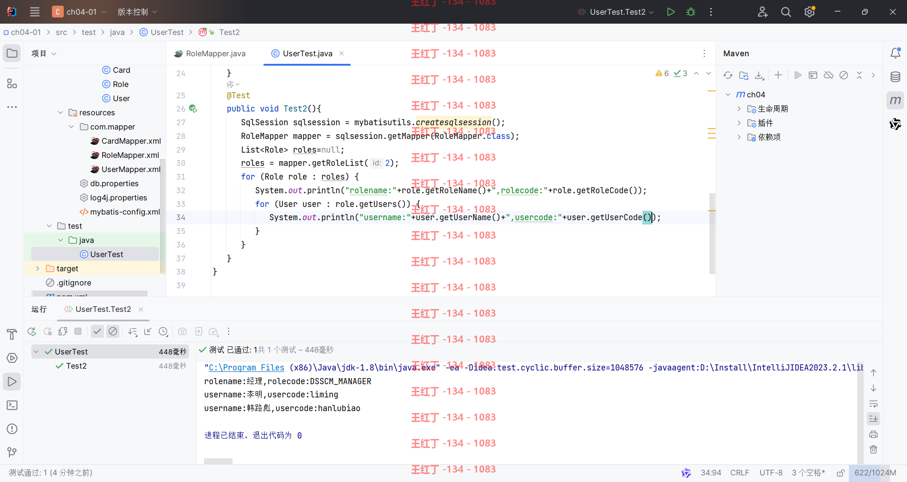The height and width of the screenshot is (482, 907).
Task: Open the Database tool window icon
Action: pos(895,77)
